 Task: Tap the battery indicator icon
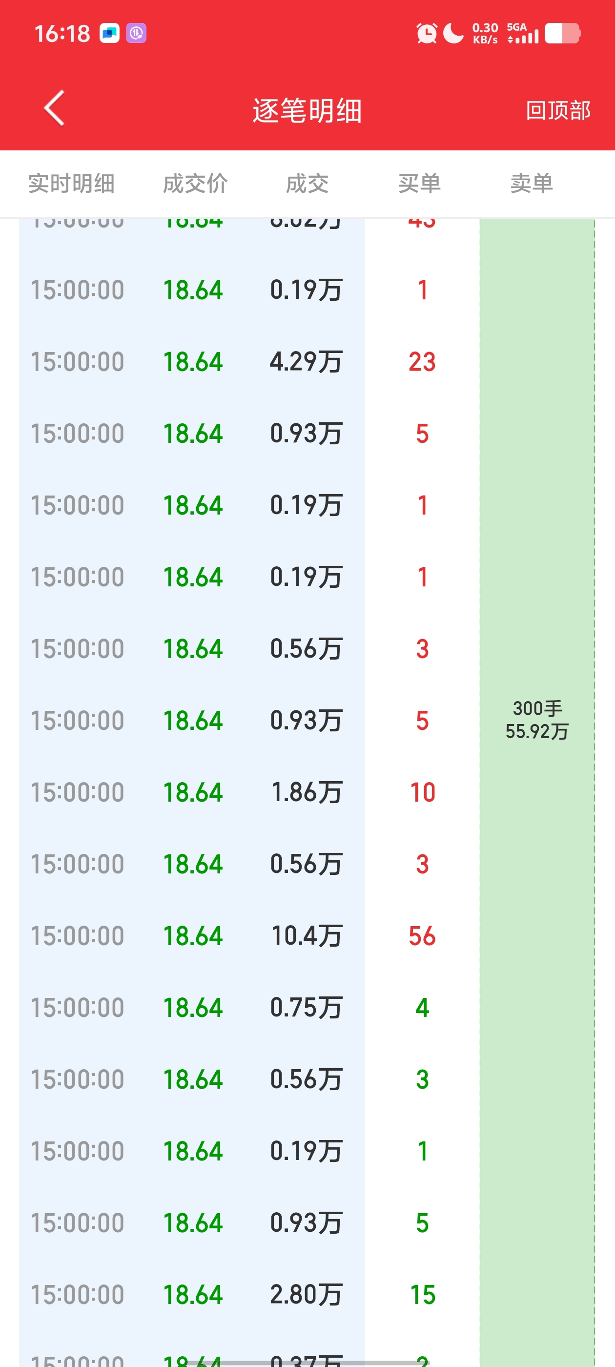click(x=562, y=33)
